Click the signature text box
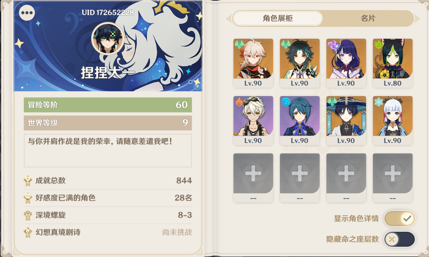The image size is (429, 257). 108,150
